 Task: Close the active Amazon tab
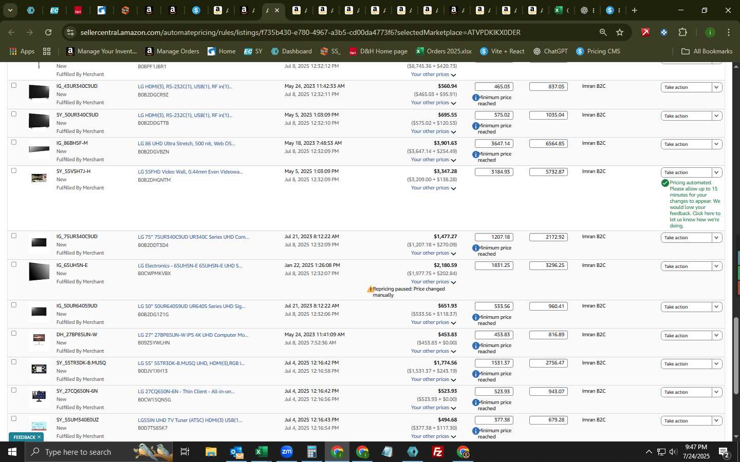pyautogui.click(x=277, y=10)
